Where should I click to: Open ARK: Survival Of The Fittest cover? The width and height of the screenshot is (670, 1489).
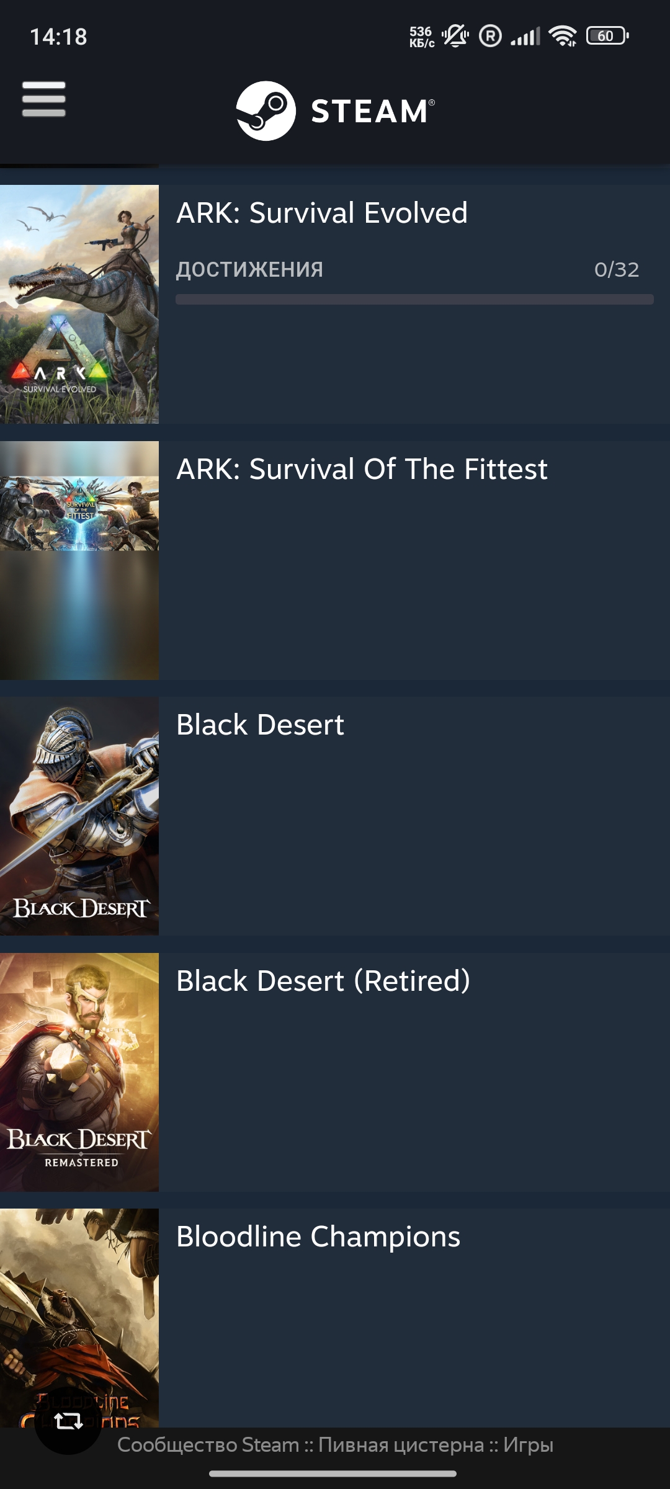(x=79, y=560)
